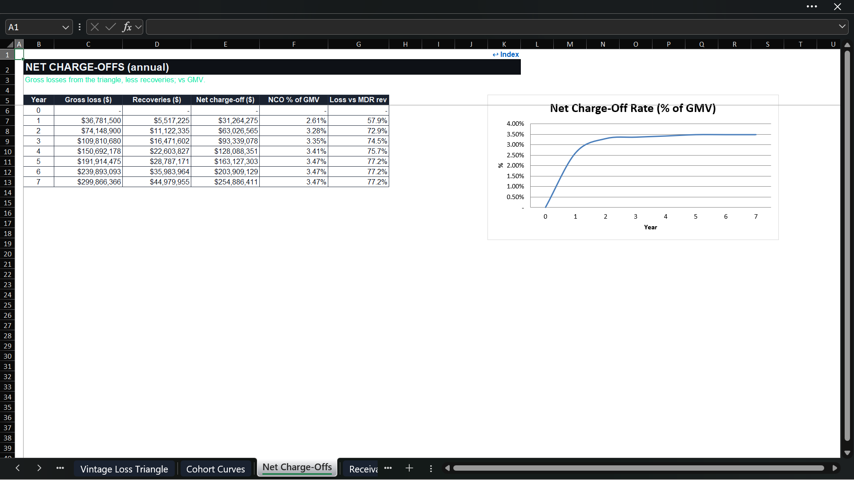The width and height of the screenshot is (854, 480).
Task: Click the Enter formula checkmark icon
Action: [x=111, y=27]
